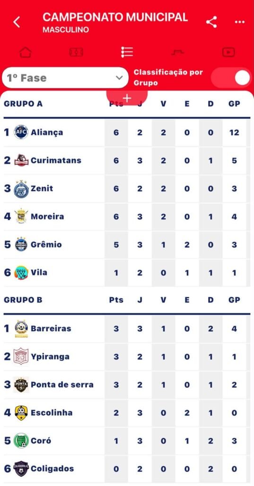
Task: Select the standings list icon tab
Action: (127, 52)
